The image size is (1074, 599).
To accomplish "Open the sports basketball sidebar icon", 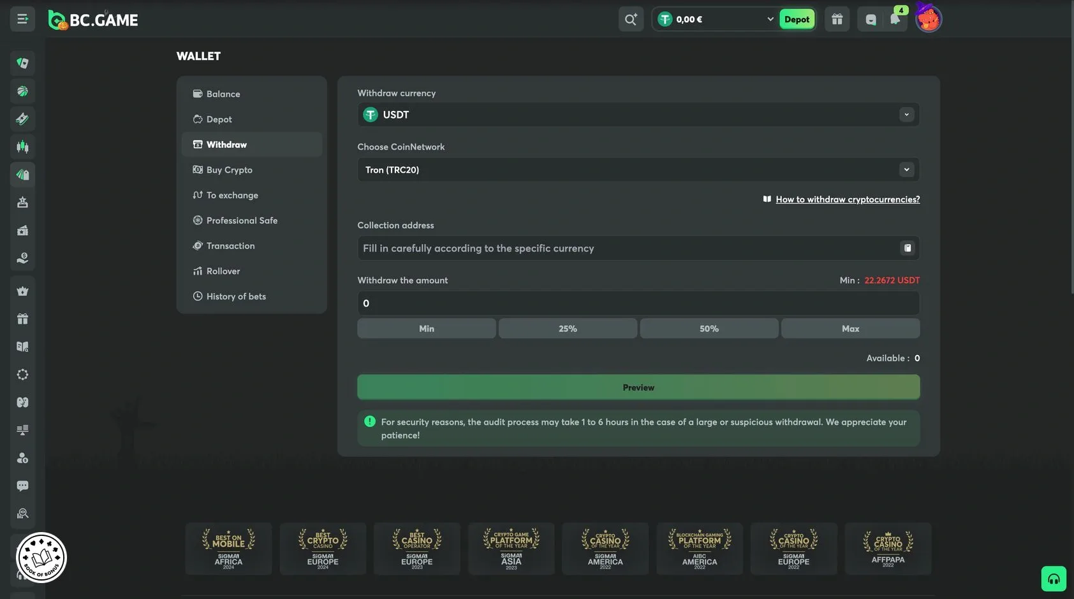I will point(22,91).
